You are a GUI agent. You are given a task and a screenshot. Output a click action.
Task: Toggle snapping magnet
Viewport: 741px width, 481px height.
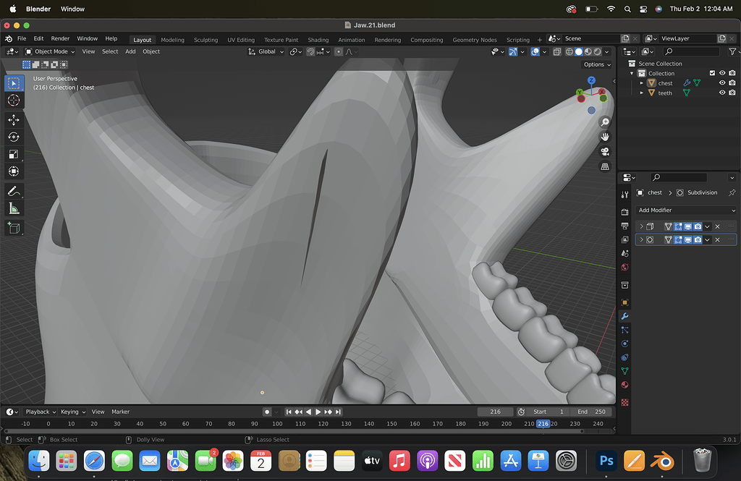(310, 52)
